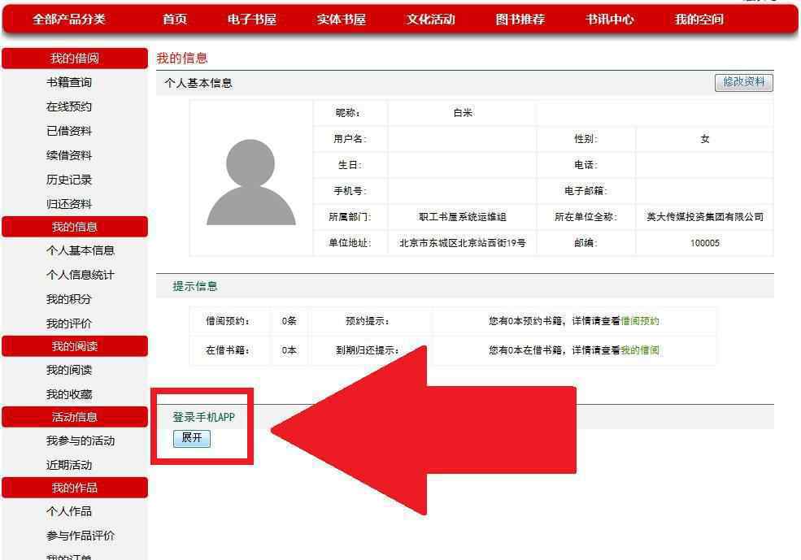Follow the green 借阅预约 link

[640, 321]
